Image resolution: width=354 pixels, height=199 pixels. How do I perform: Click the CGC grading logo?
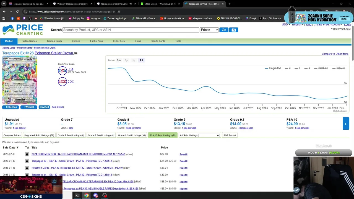point(63,82)
